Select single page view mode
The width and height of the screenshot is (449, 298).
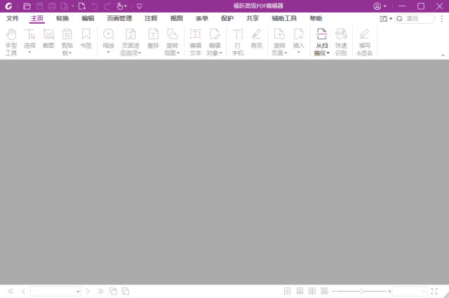287,291
